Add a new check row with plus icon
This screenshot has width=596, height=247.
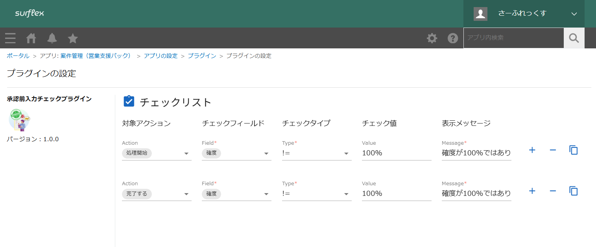click(x=532, y=150)
